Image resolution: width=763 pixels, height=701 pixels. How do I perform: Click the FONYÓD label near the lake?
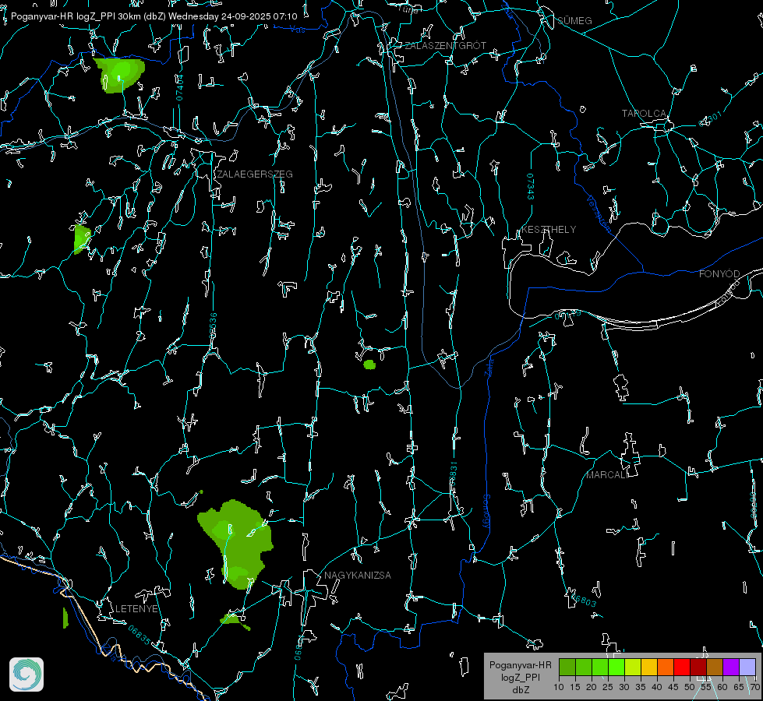pos(719,274)
